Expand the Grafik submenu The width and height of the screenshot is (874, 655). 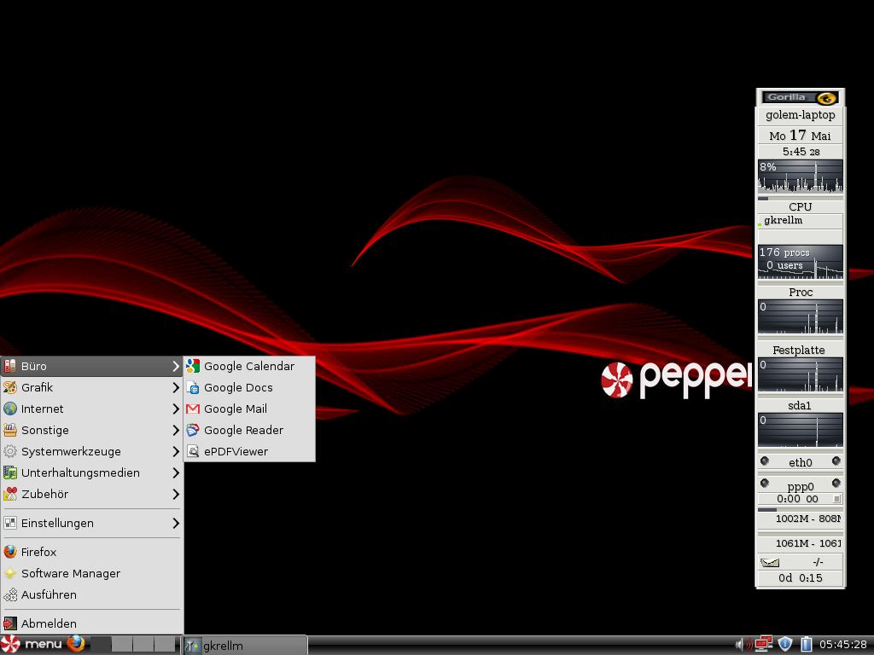coord(51,387)
